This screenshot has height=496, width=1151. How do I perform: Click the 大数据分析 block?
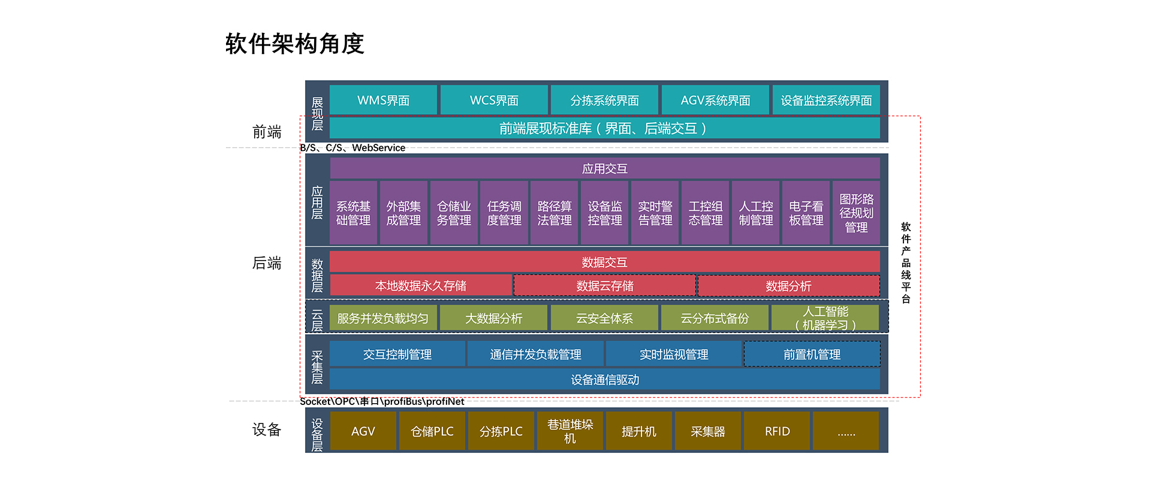(494, 318)
